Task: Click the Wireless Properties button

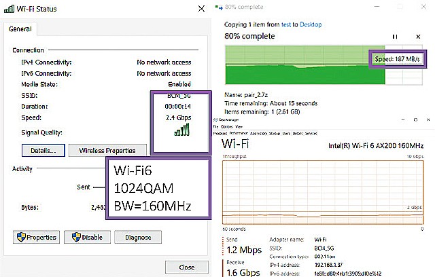Action: pyautogui.click(x=107, y=150)
